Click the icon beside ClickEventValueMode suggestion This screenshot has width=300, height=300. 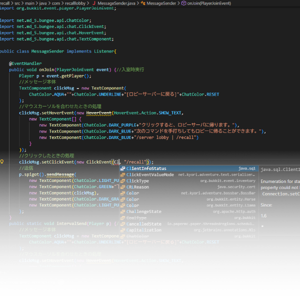(x=122, y=174)
